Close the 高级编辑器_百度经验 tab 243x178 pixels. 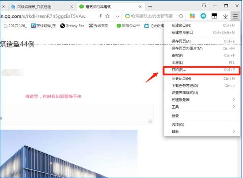click(72, 7)
